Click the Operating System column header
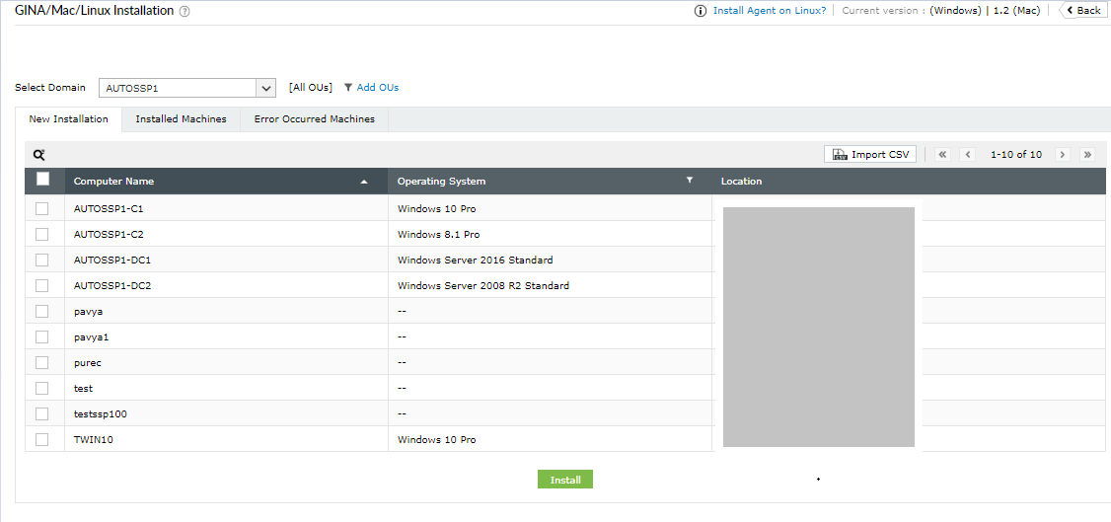1111x522 pixels. (x=550, y=182)
